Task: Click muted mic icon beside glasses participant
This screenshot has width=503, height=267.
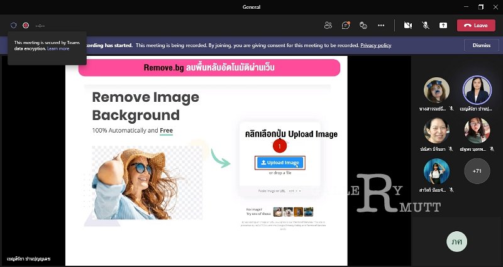Action: pyautogui.click(x=492, y=149)
